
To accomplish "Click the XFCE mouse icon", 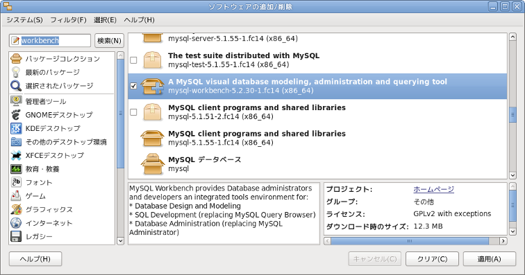I will click(x=16, y=155).
